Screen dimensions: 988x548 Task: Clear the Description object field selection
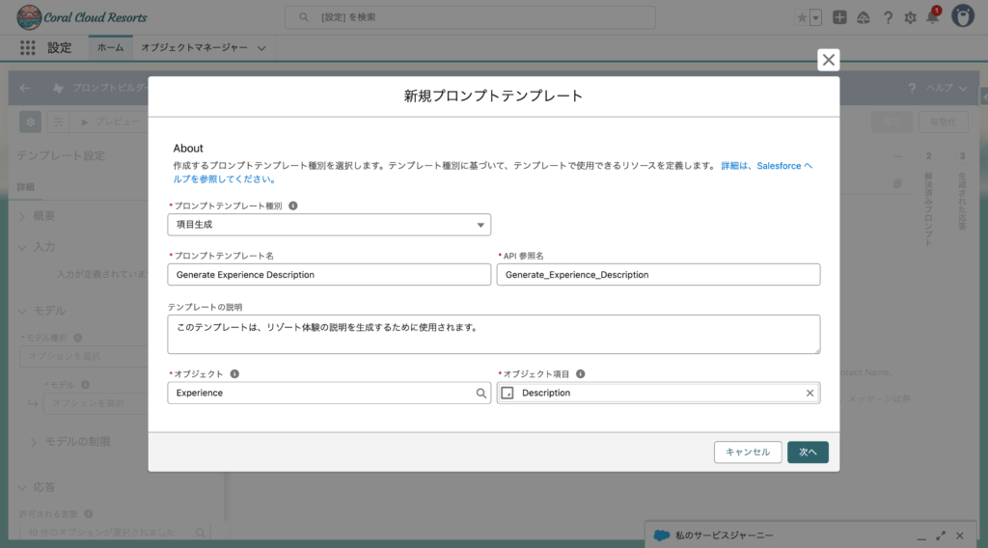point(810,394)
